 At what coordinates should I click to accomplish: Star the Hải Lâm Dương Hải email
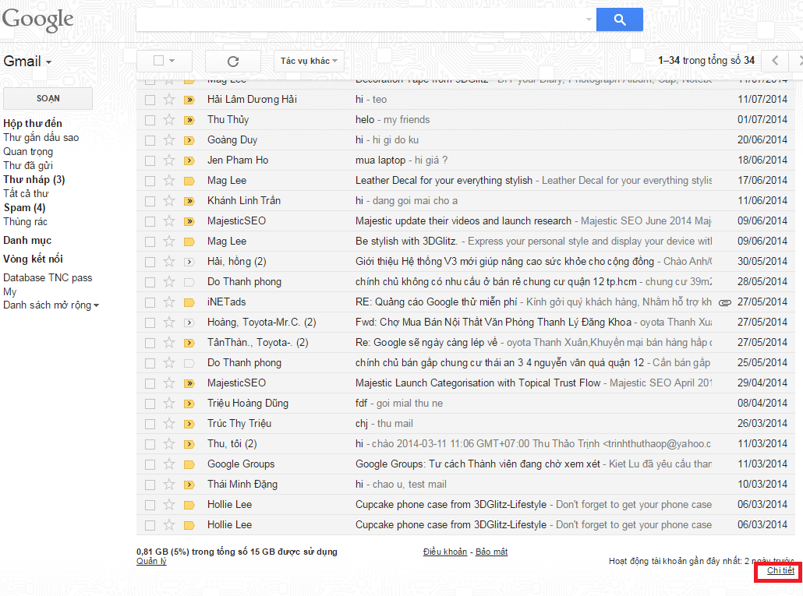tap(169, 99)
